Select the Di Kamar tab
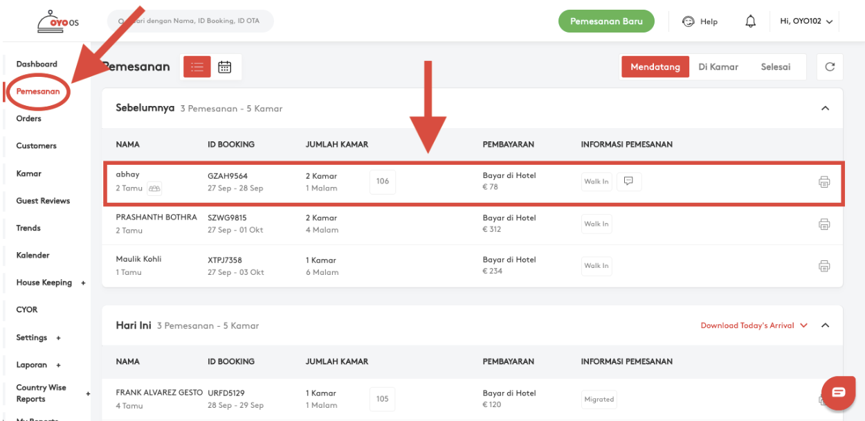This screenshot has height=421, width=865. coord(718,67)
